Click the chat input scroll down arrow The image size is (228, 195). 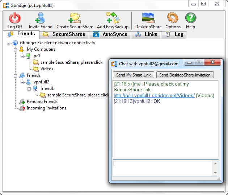[x=215, y=173]
